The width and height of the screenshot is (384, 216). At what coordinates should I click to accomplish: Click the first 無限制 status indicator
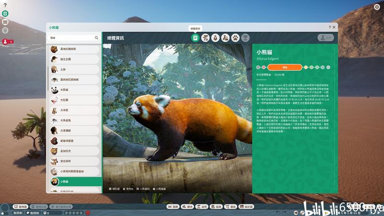click(x=18, y=213)
